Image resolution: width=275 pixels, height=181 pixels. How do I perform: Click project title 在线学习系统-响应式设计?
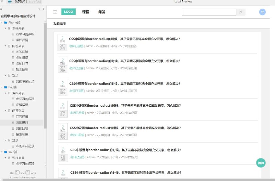pos(18,16)
